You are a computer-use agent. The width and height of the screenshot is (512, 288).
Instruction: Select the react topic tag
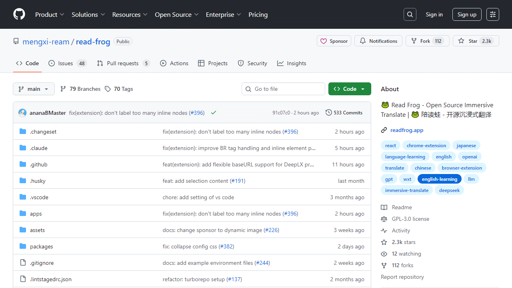tap(390, 146)
